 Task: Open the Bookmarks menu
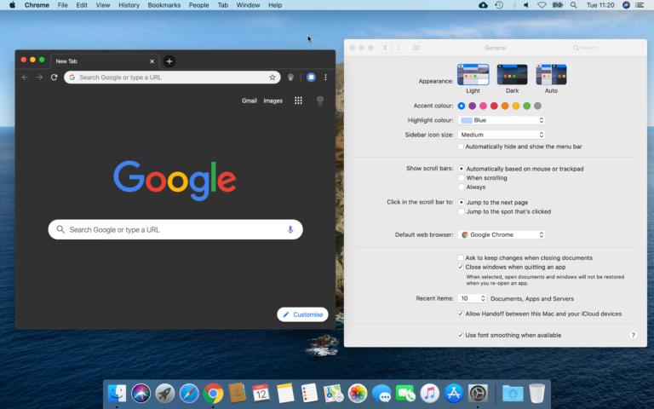point(163,5)
